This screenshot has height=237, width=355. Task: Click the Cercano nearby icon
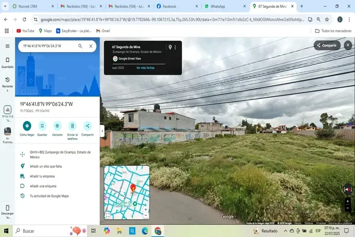tap(57, 126)
